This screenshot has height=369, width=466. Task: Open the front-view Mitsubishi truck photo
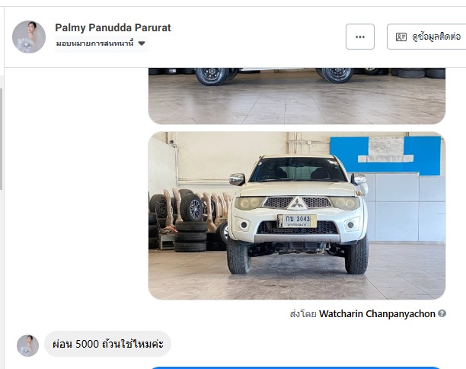tap(297, 216)
